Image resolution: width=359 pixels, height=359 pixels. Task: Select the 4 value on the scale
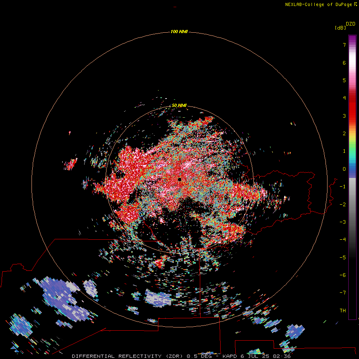(x=344, y=98)
